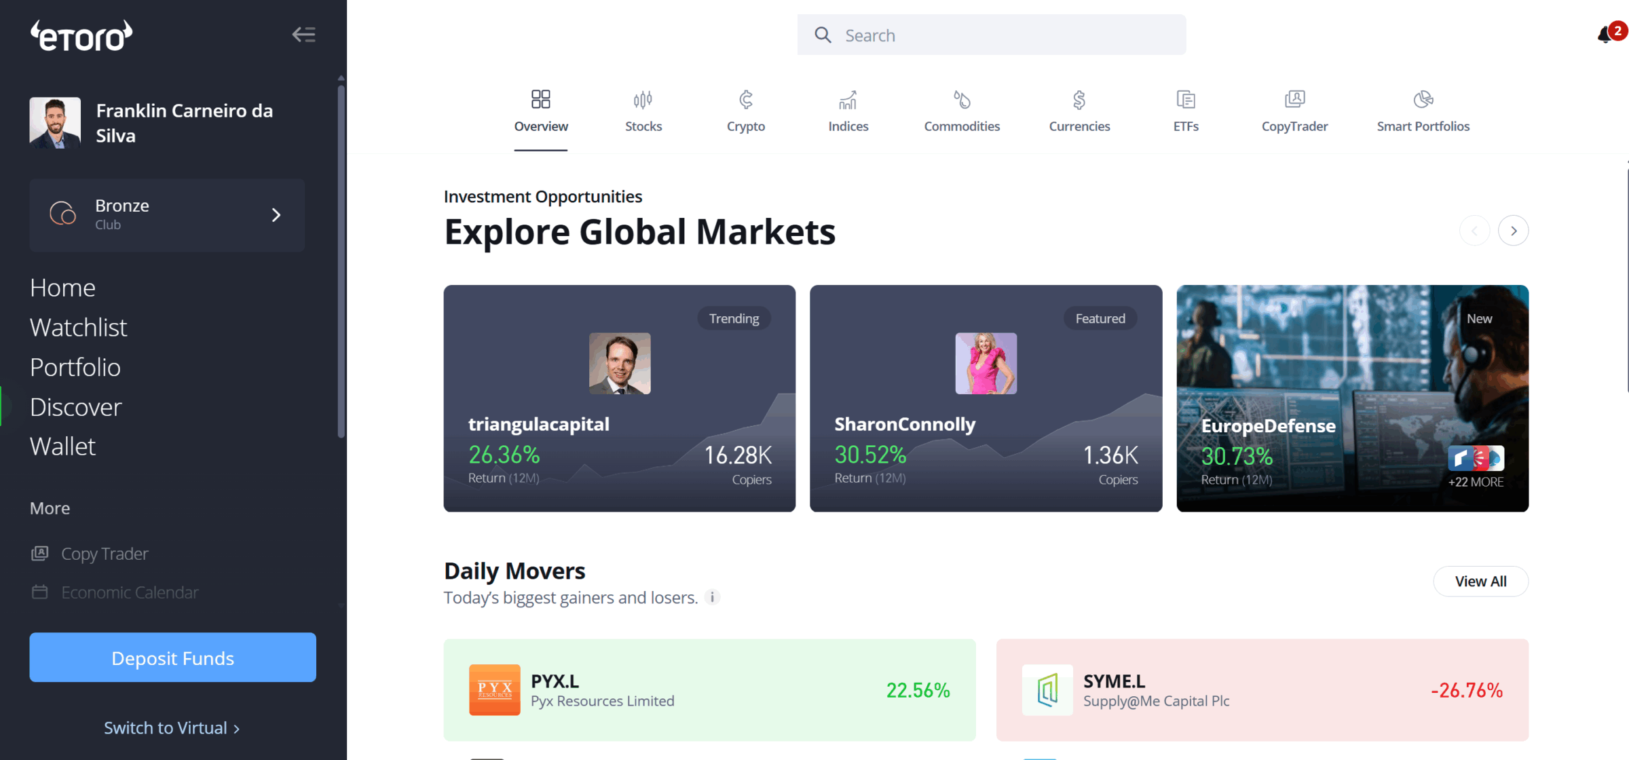Click sidebar vertical scrollbar
Screen dimensions: 1629x760
pos(341,261)
